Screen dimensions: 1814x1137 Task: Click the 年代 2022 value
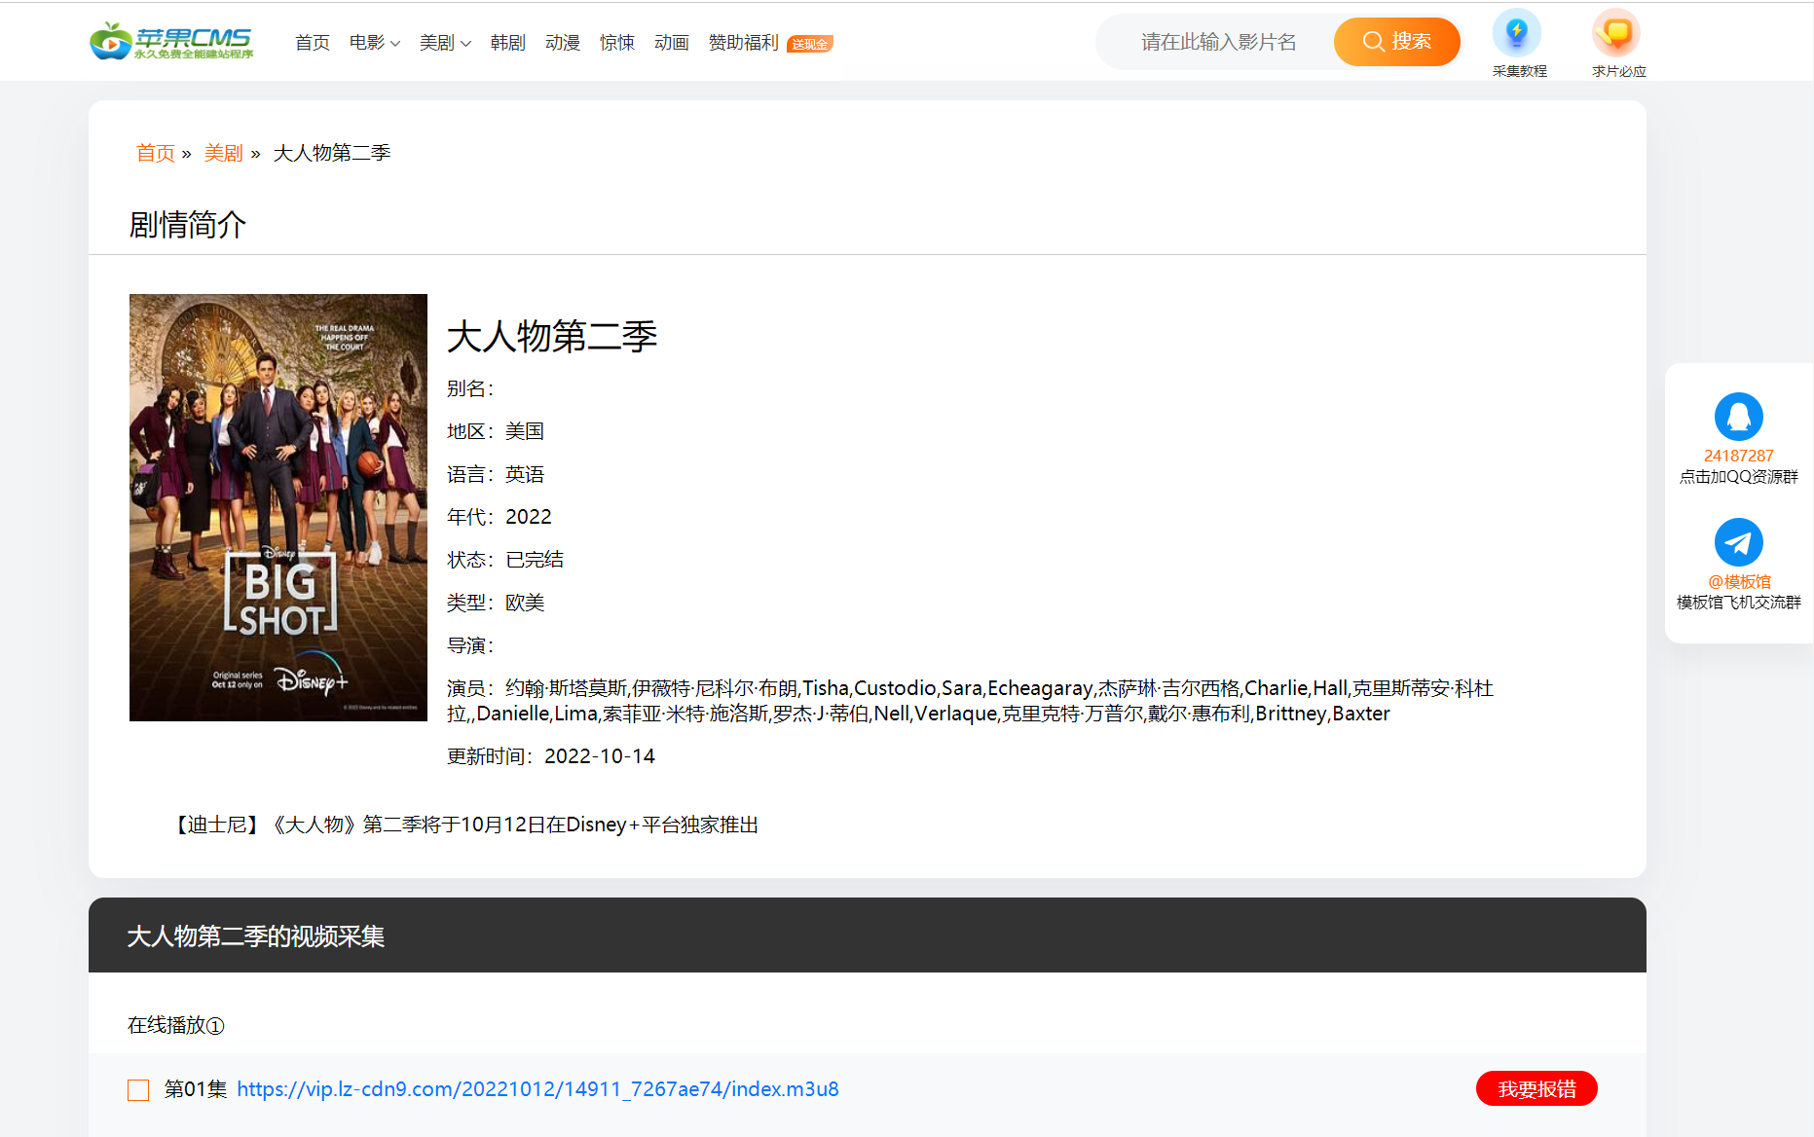coord(529,517)
